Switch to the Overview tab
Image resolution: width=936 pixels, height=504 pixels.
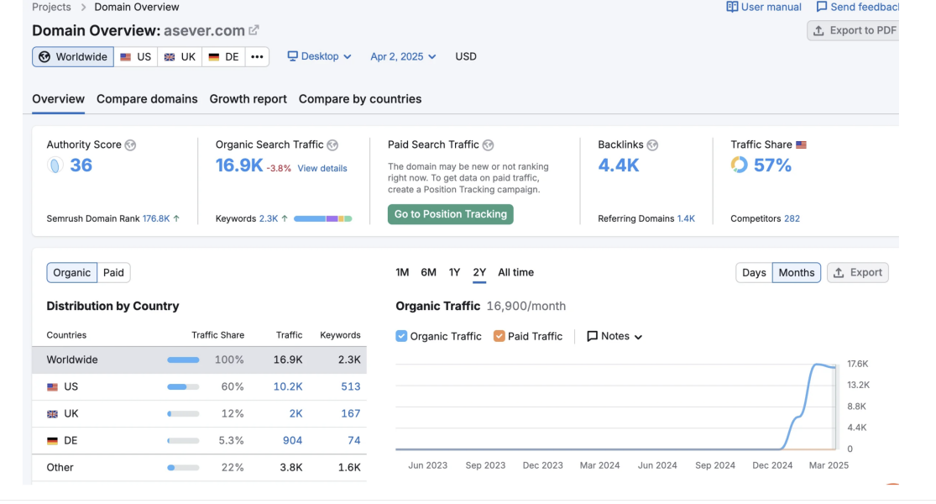point(58,99)
